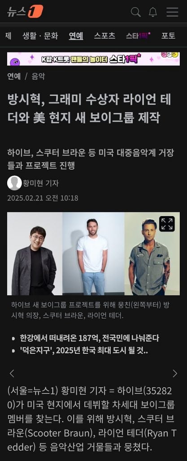Click the 스타1픽 promotional banner
The image size is (187, 461).
(x=93, y=59)
